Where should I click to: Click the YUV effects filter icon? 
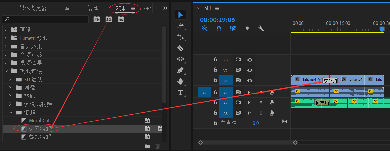[x=121, y=19]
